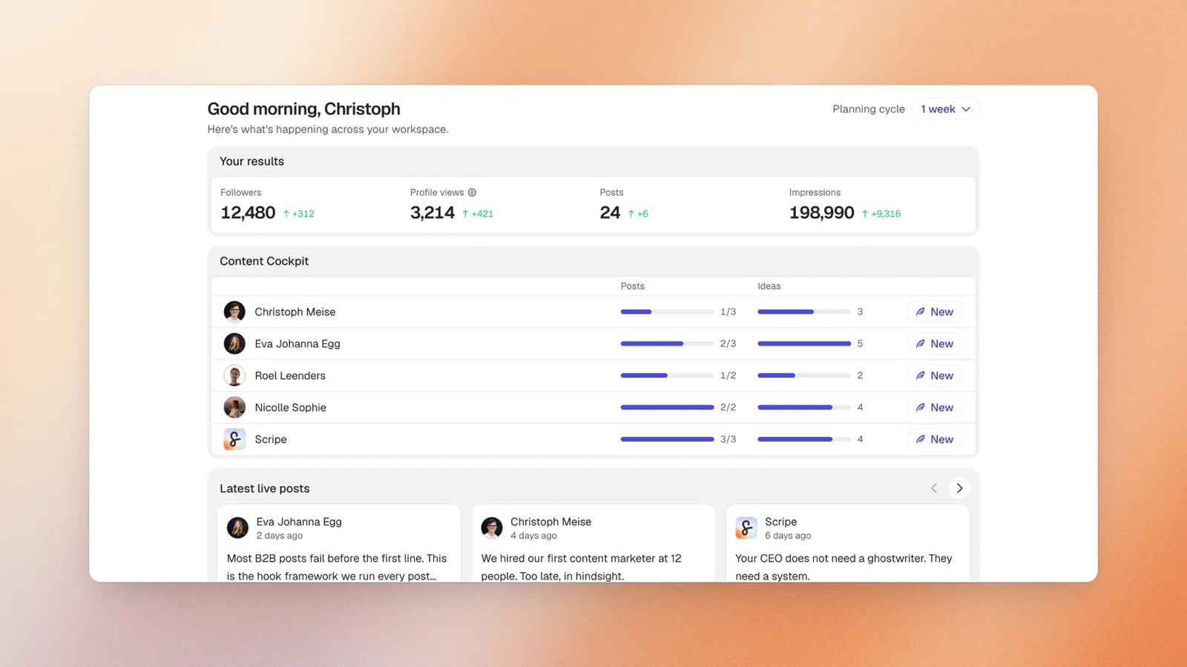The width and height of the screenshot is (1187, 667).
Task: Select the Roel Leenders name text
Action: coord(290,376)
